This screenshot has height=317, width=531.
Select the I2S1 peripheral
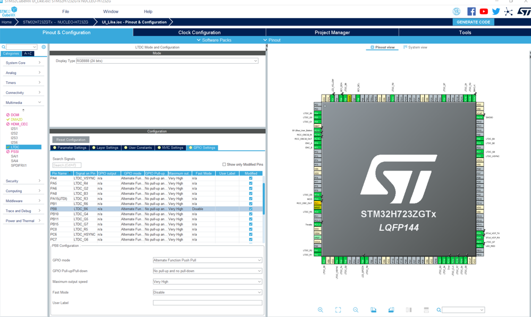(x=14, y=129)
